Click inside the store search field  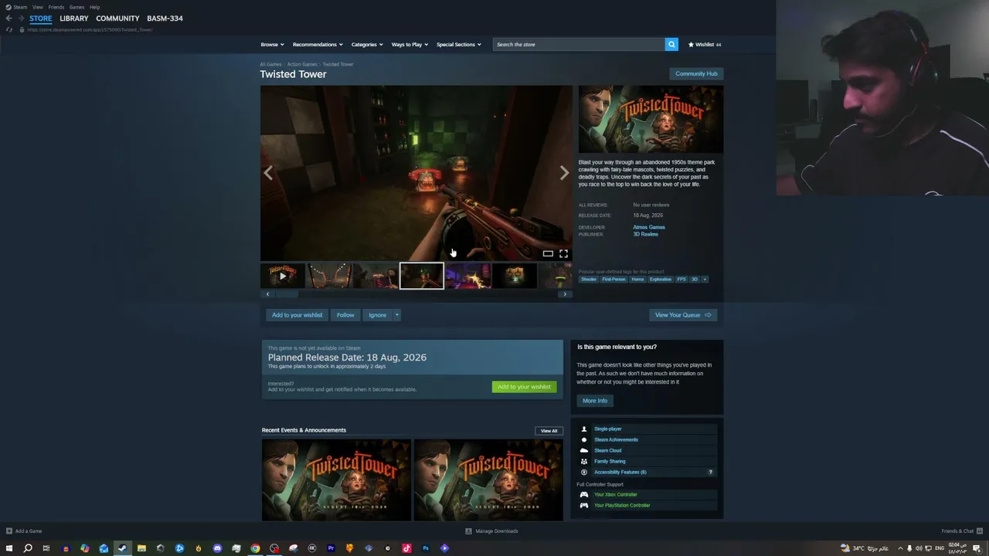click(579, 45)
